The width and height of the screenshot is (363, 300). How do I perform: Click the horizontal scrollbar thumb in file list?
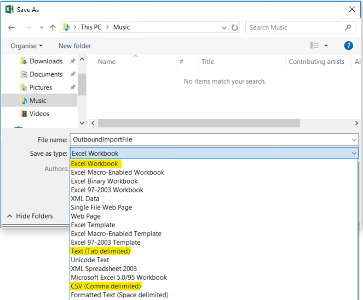[x=199, y=123]
